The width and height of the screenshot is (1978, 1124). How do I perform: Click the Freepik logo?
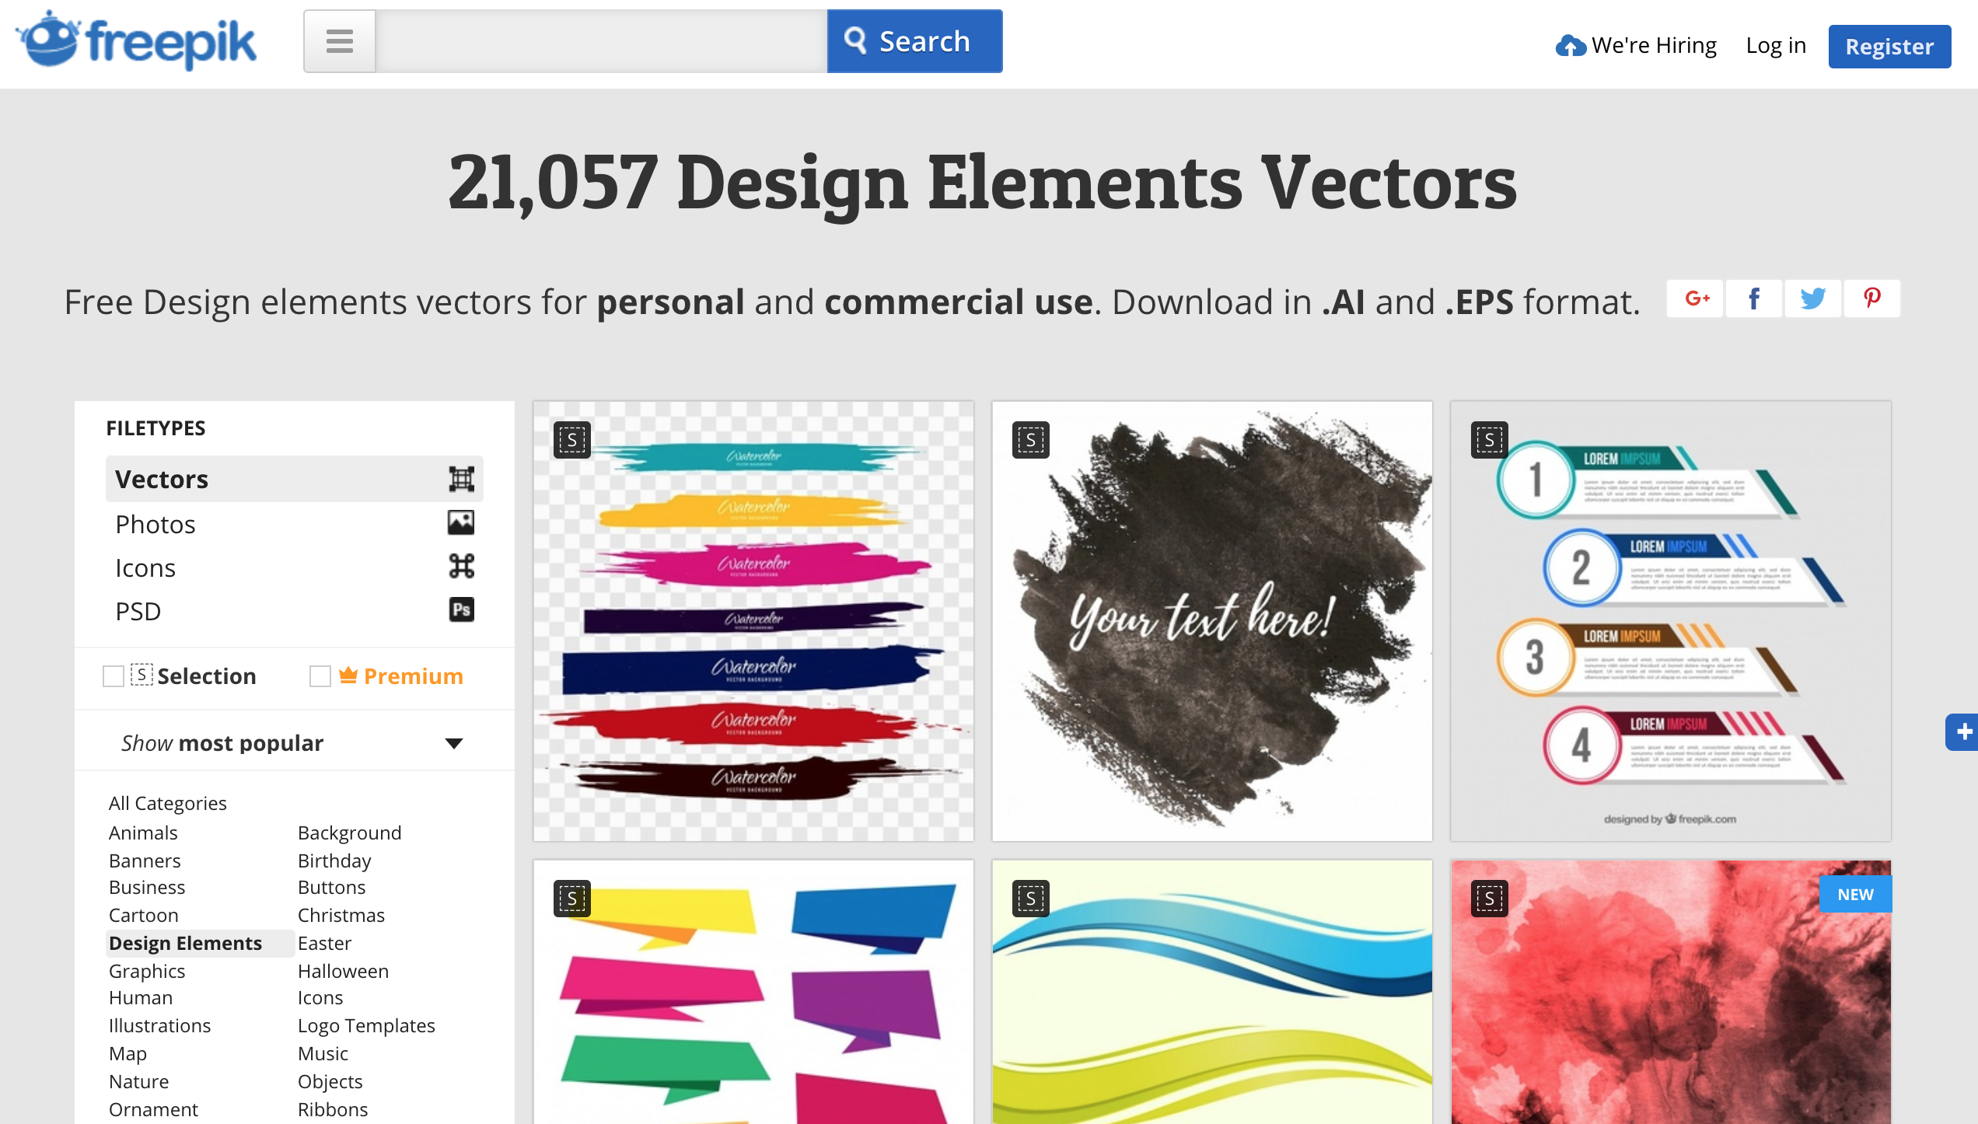point(137,41)
